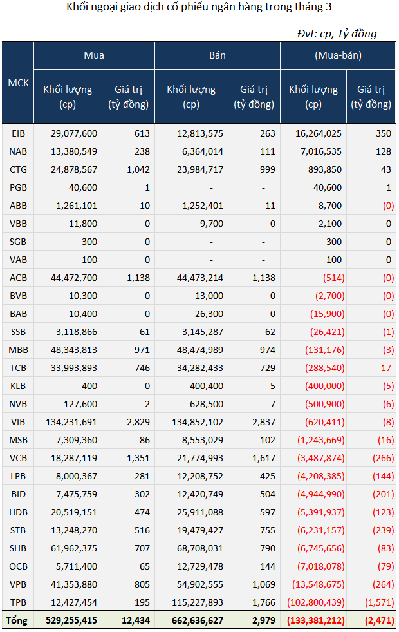Viewport: 399px width, 632px height.
Task: Click total sell volume 662,636,627
Action: 198,620
